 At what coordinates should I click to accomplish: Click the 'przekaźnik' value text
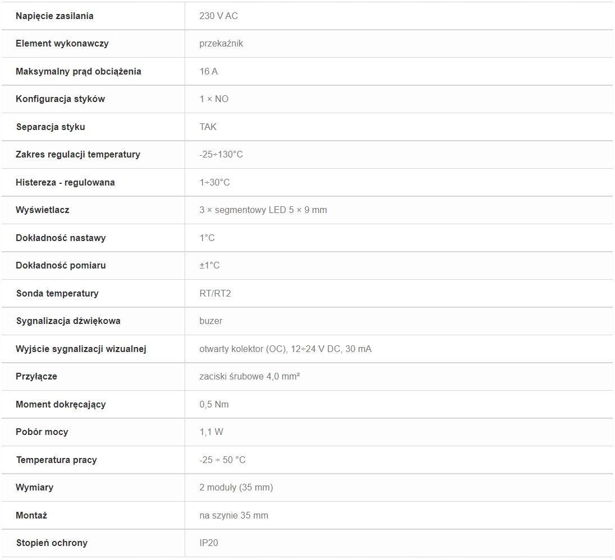point(221,43)
